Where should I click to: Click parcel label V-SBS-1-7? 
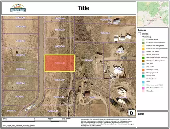click(x=21, y=69)
